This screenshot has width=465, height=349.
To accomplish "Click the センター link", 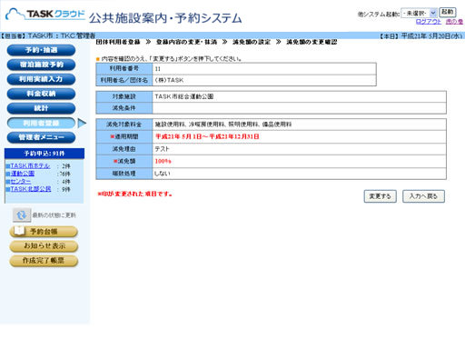I will [21, 181].
